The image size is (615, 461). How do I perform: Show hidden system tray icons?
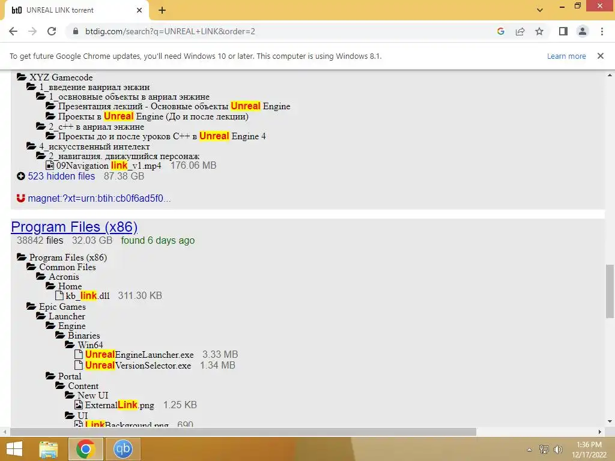(530, 450)
